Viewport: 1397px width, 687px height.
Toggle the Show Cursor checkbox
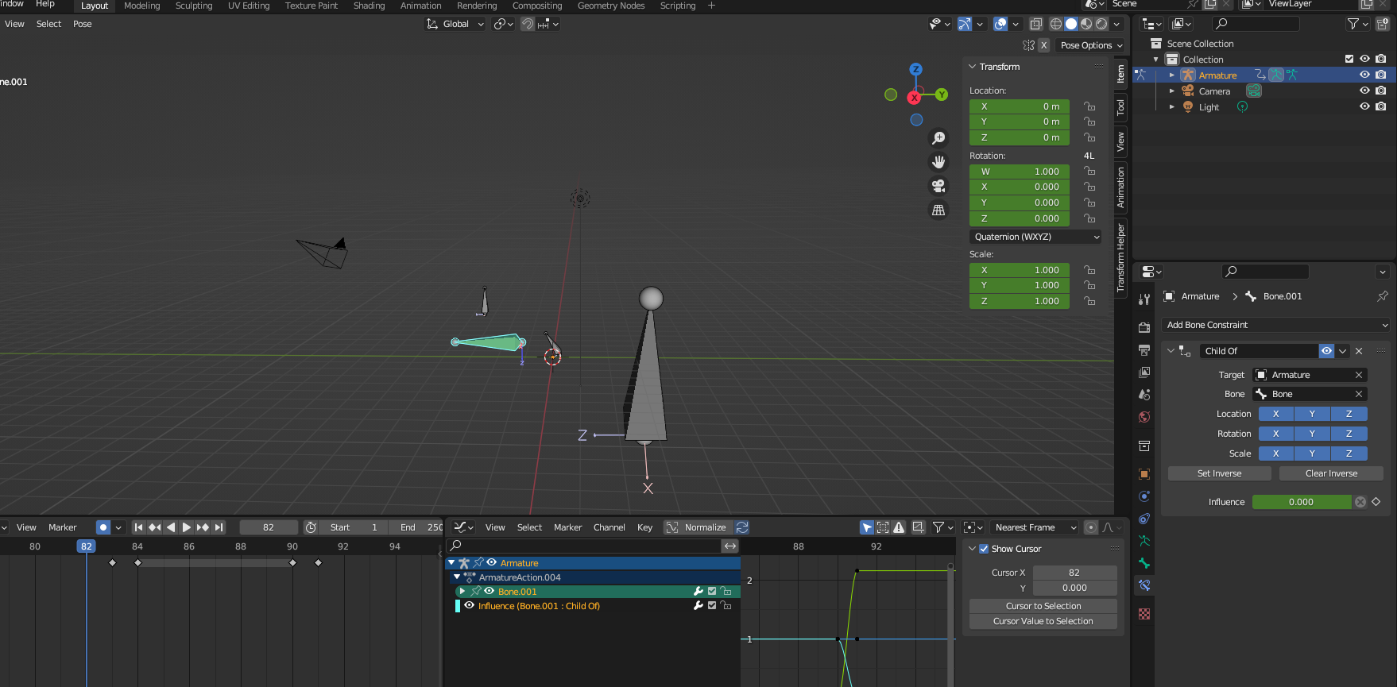[x=984, y=549]
